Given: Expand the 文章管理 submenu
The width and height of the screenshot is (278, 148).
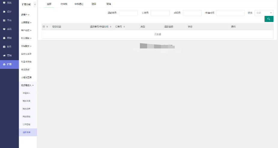Looking at the screenshot, I should tap(26, 23).
